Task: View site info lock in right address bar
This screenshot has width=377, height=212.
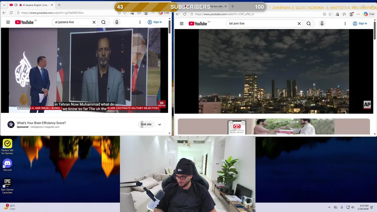Action: pos(192,14)
